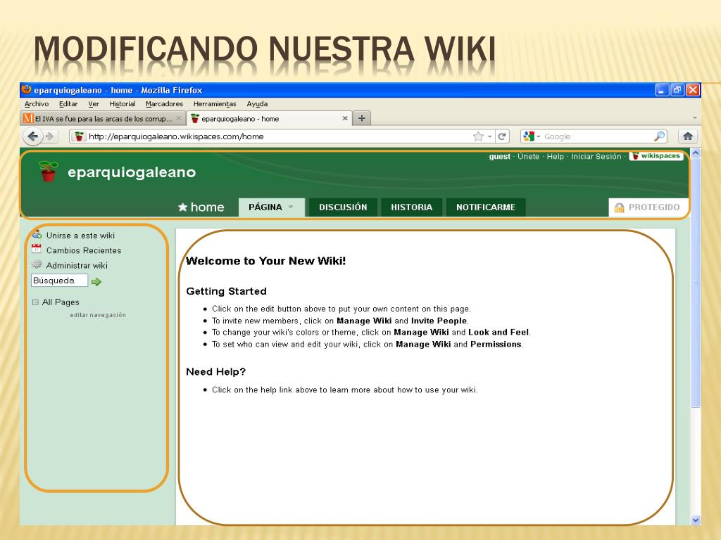The width and height of the screenshot is (721, 540).
Task: Switch to the DISCUSIÓN tab
Action: click(343, 207)
